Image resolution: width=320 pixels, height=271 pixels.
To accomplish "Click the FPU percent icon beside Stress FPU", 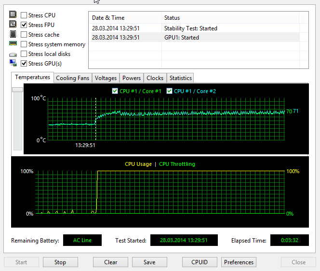I will (x=13, y=24).
